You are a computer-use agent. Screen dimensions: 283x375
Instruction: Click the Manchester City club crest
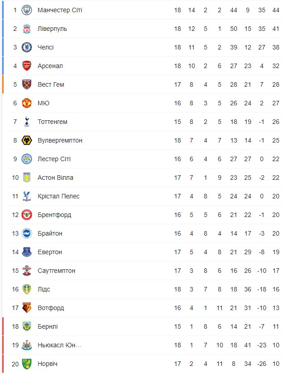point(26,10)
